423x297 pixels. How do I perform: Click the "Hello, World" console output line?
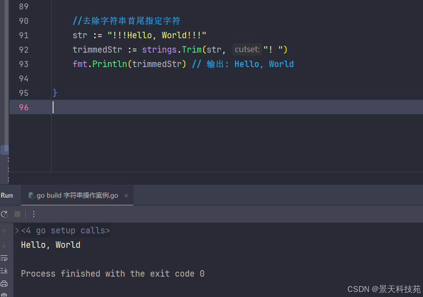(x=51, y=245)
